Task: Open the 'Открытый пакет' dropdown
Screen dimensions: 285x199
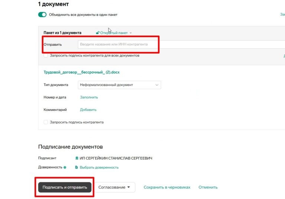Action: [x=114, y=33]
